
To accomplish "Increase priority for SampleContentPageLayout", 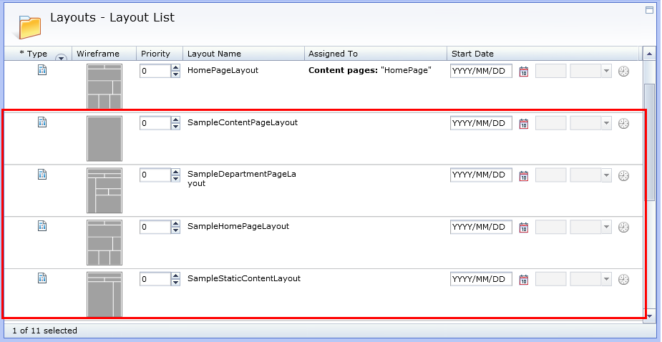I will [x=176, y=119].
